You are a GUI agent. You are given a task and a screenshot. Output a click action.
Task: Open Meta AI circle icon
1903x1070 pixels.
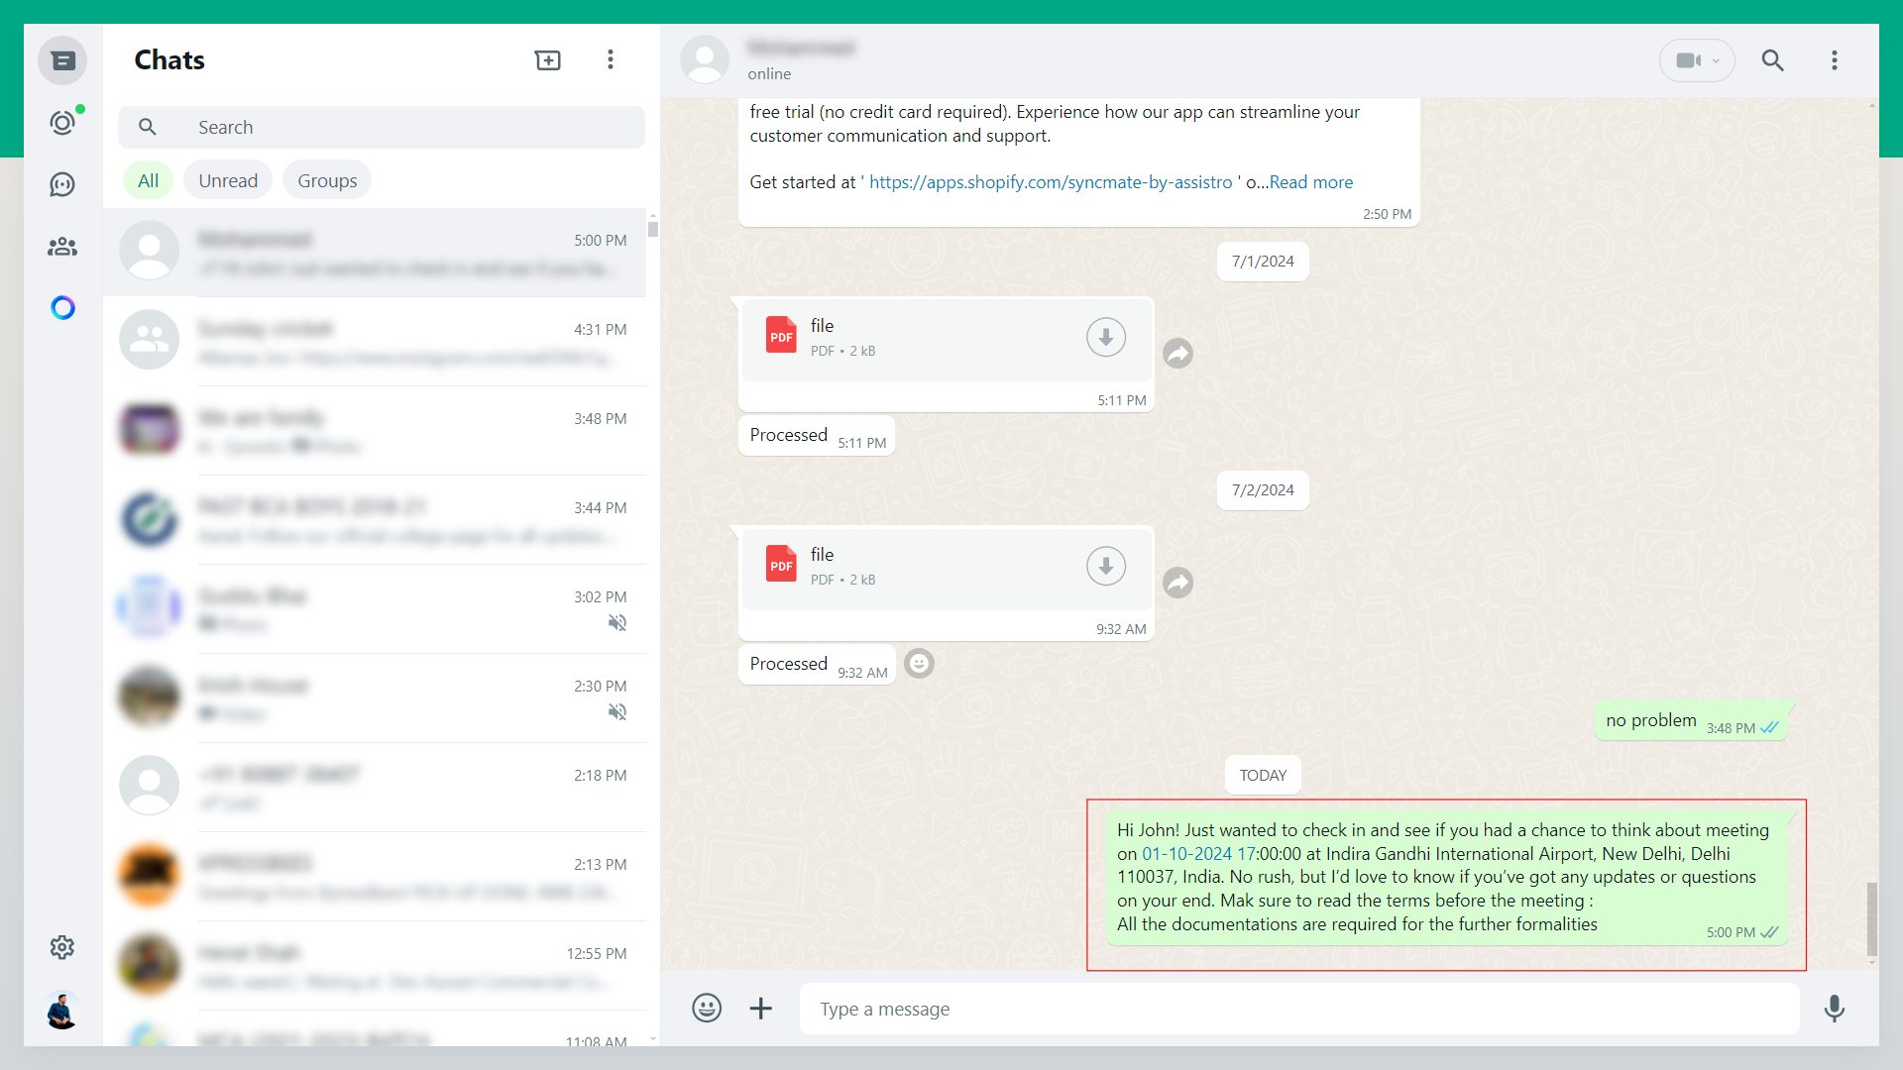point(62,308)
